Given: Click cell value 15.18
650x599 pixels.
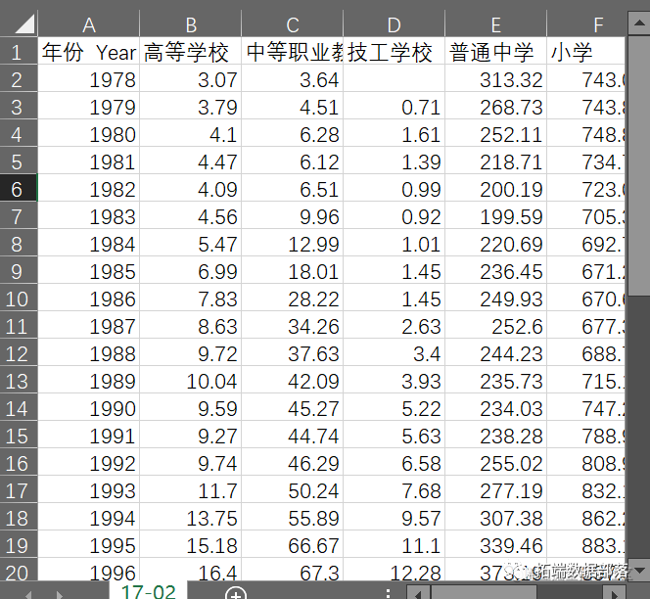Looking at the screenshot, I should tap(191, 544).
